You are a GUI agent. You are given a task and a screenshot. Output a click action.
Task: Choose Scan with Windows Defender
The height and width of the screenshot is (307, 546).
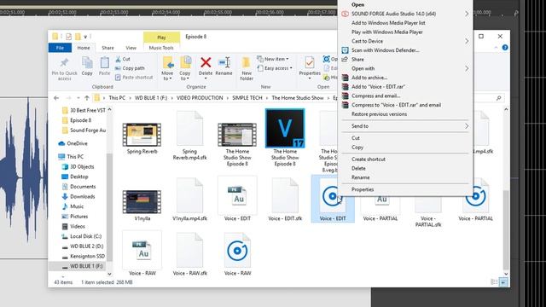click(385, 50)
